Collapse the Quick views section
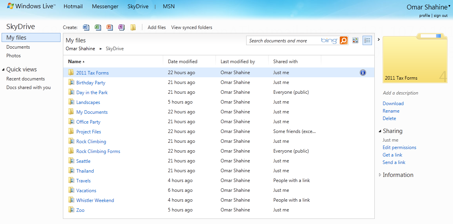The image size is (453, 224). [x=4, y=70]
